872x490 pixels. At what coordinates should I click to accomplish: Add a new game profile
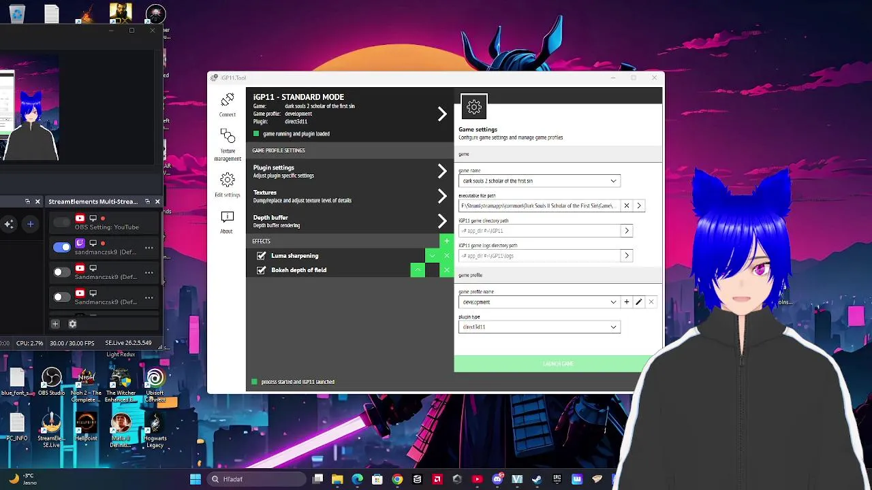[x=627, y=302]
